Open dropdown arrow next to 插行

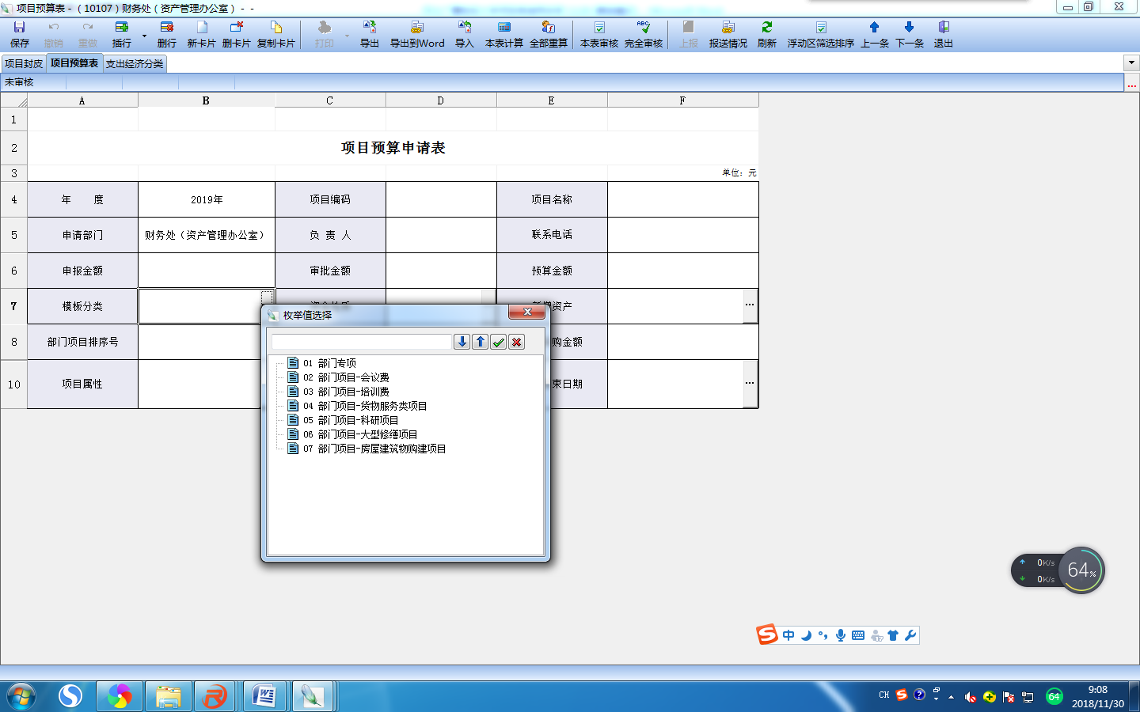144,36
